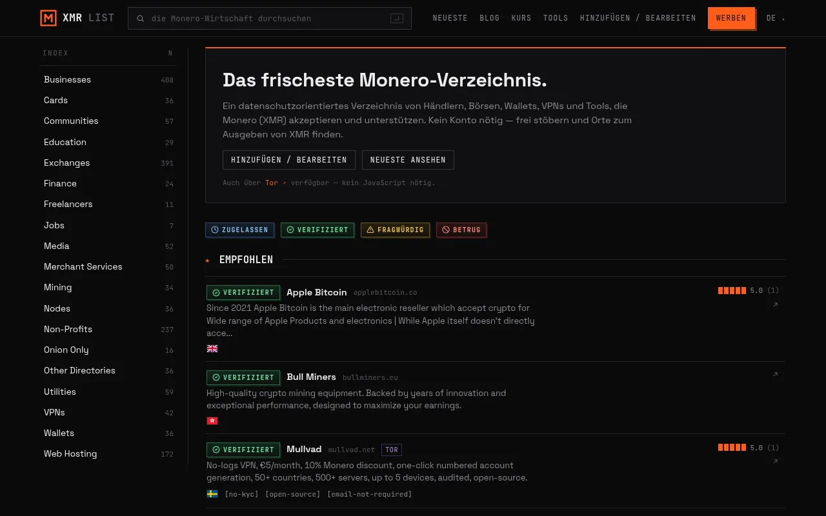Image resolution: width=826 pixels, height=516 pixels.
Task: Open the DE language dropdown
Action: 776,18
